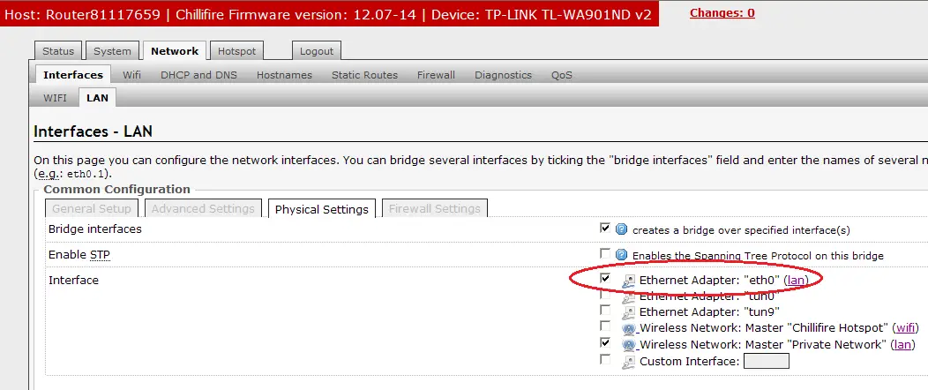Click the Private Network wireless icon
This screenshot has width=928, height=390.
click(x=628, y=344)
